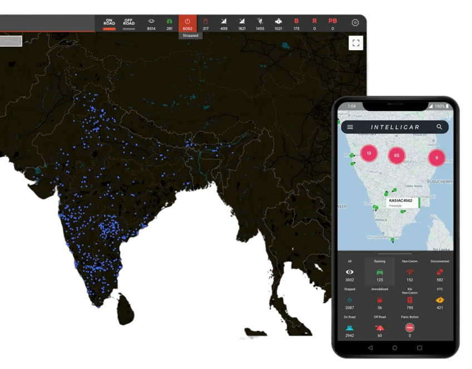Toggle the ON ROAD filter
Viewport: 472px width, 369px height.
tap(110, 23)
